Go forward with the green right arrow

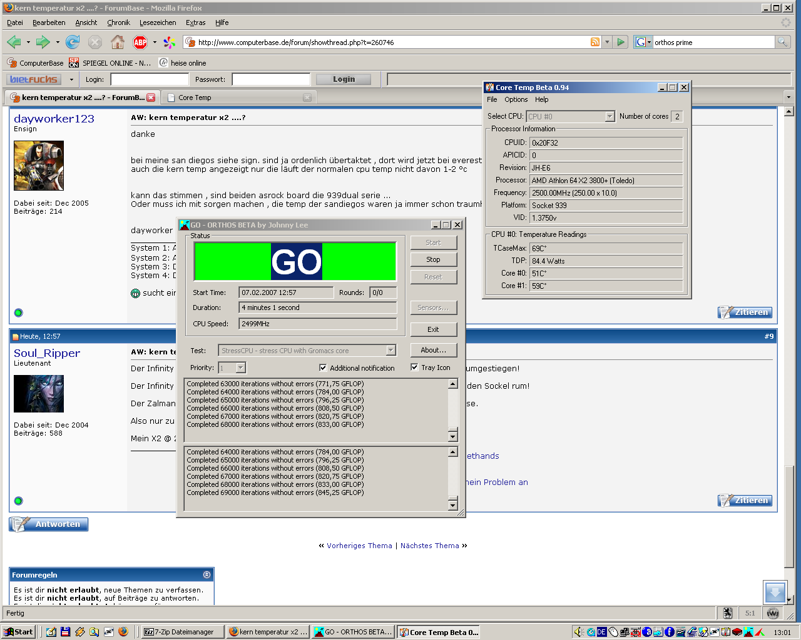43,42
